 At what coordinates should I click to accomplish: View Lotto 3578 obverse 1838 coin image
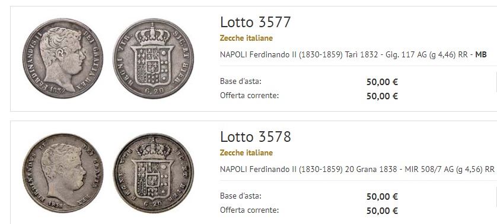pos(63,173)
